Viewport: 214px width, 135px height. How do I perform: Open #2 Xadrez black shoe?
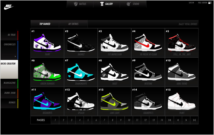click(81, 43)
